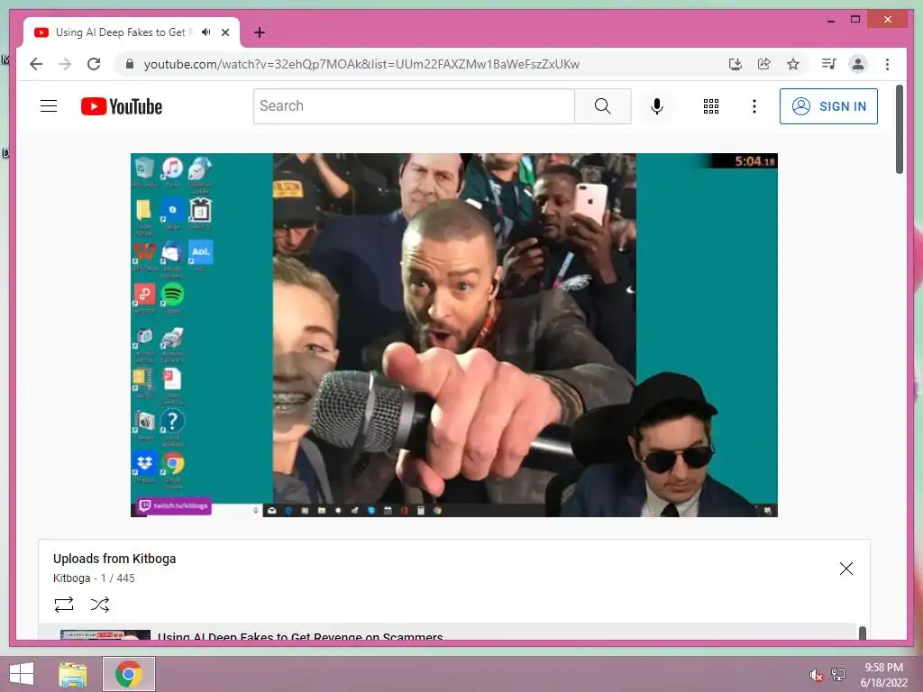Viewport: 923px width, 692px height.
Task: Open the YouTube guide hamburger menu
Action: 49,106
